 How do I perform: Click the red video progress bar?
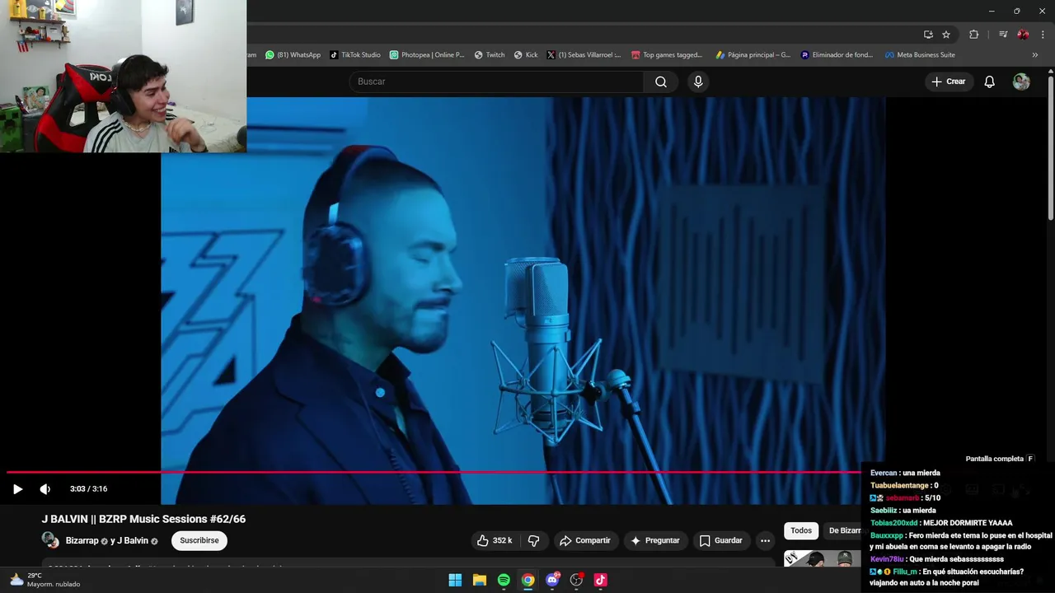pyautogui.click(x=433, y=472)
